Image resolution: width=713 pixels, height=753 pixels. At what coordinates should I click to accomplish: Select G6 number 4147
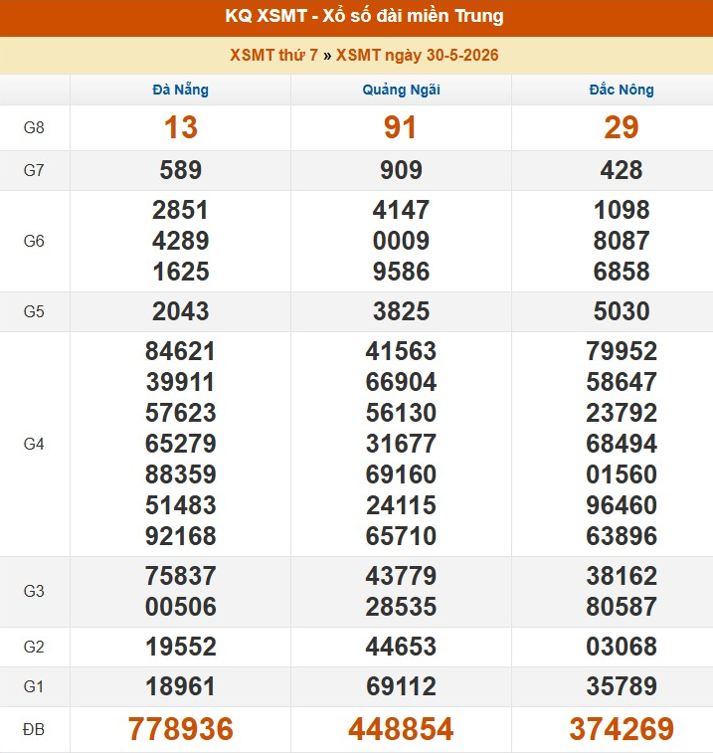point(401,210)
